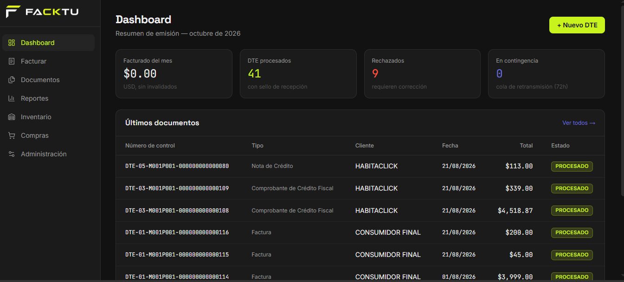Select control number ending in 108

tap(177, 211)
